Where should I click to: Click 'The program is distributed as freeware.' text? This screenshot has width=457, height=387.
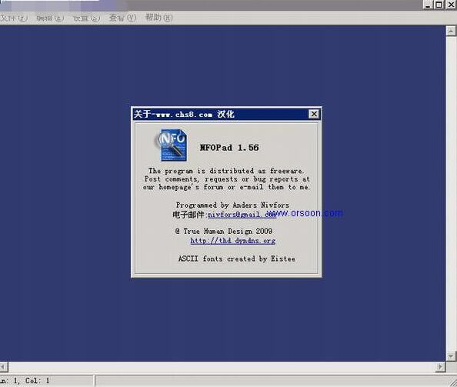[226, 171]
